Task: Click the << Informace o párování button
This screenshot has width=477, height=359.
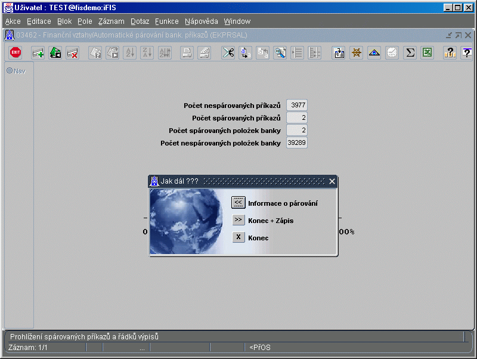Action: [x=238, y=202]
